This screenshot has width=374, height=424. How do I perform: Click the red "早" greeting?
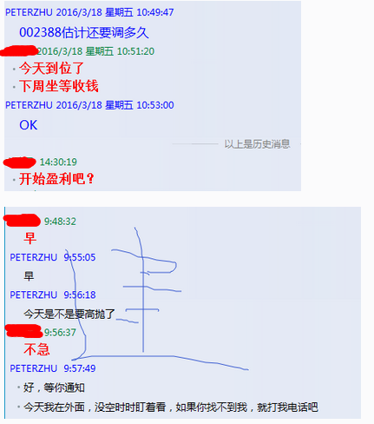pyautogui.click(x=30, y=238)
